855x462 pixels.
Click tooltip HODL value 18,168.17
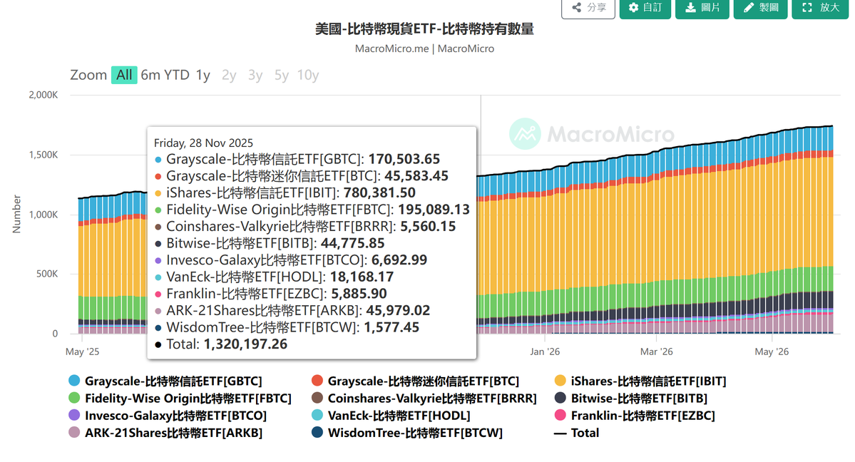362,277
